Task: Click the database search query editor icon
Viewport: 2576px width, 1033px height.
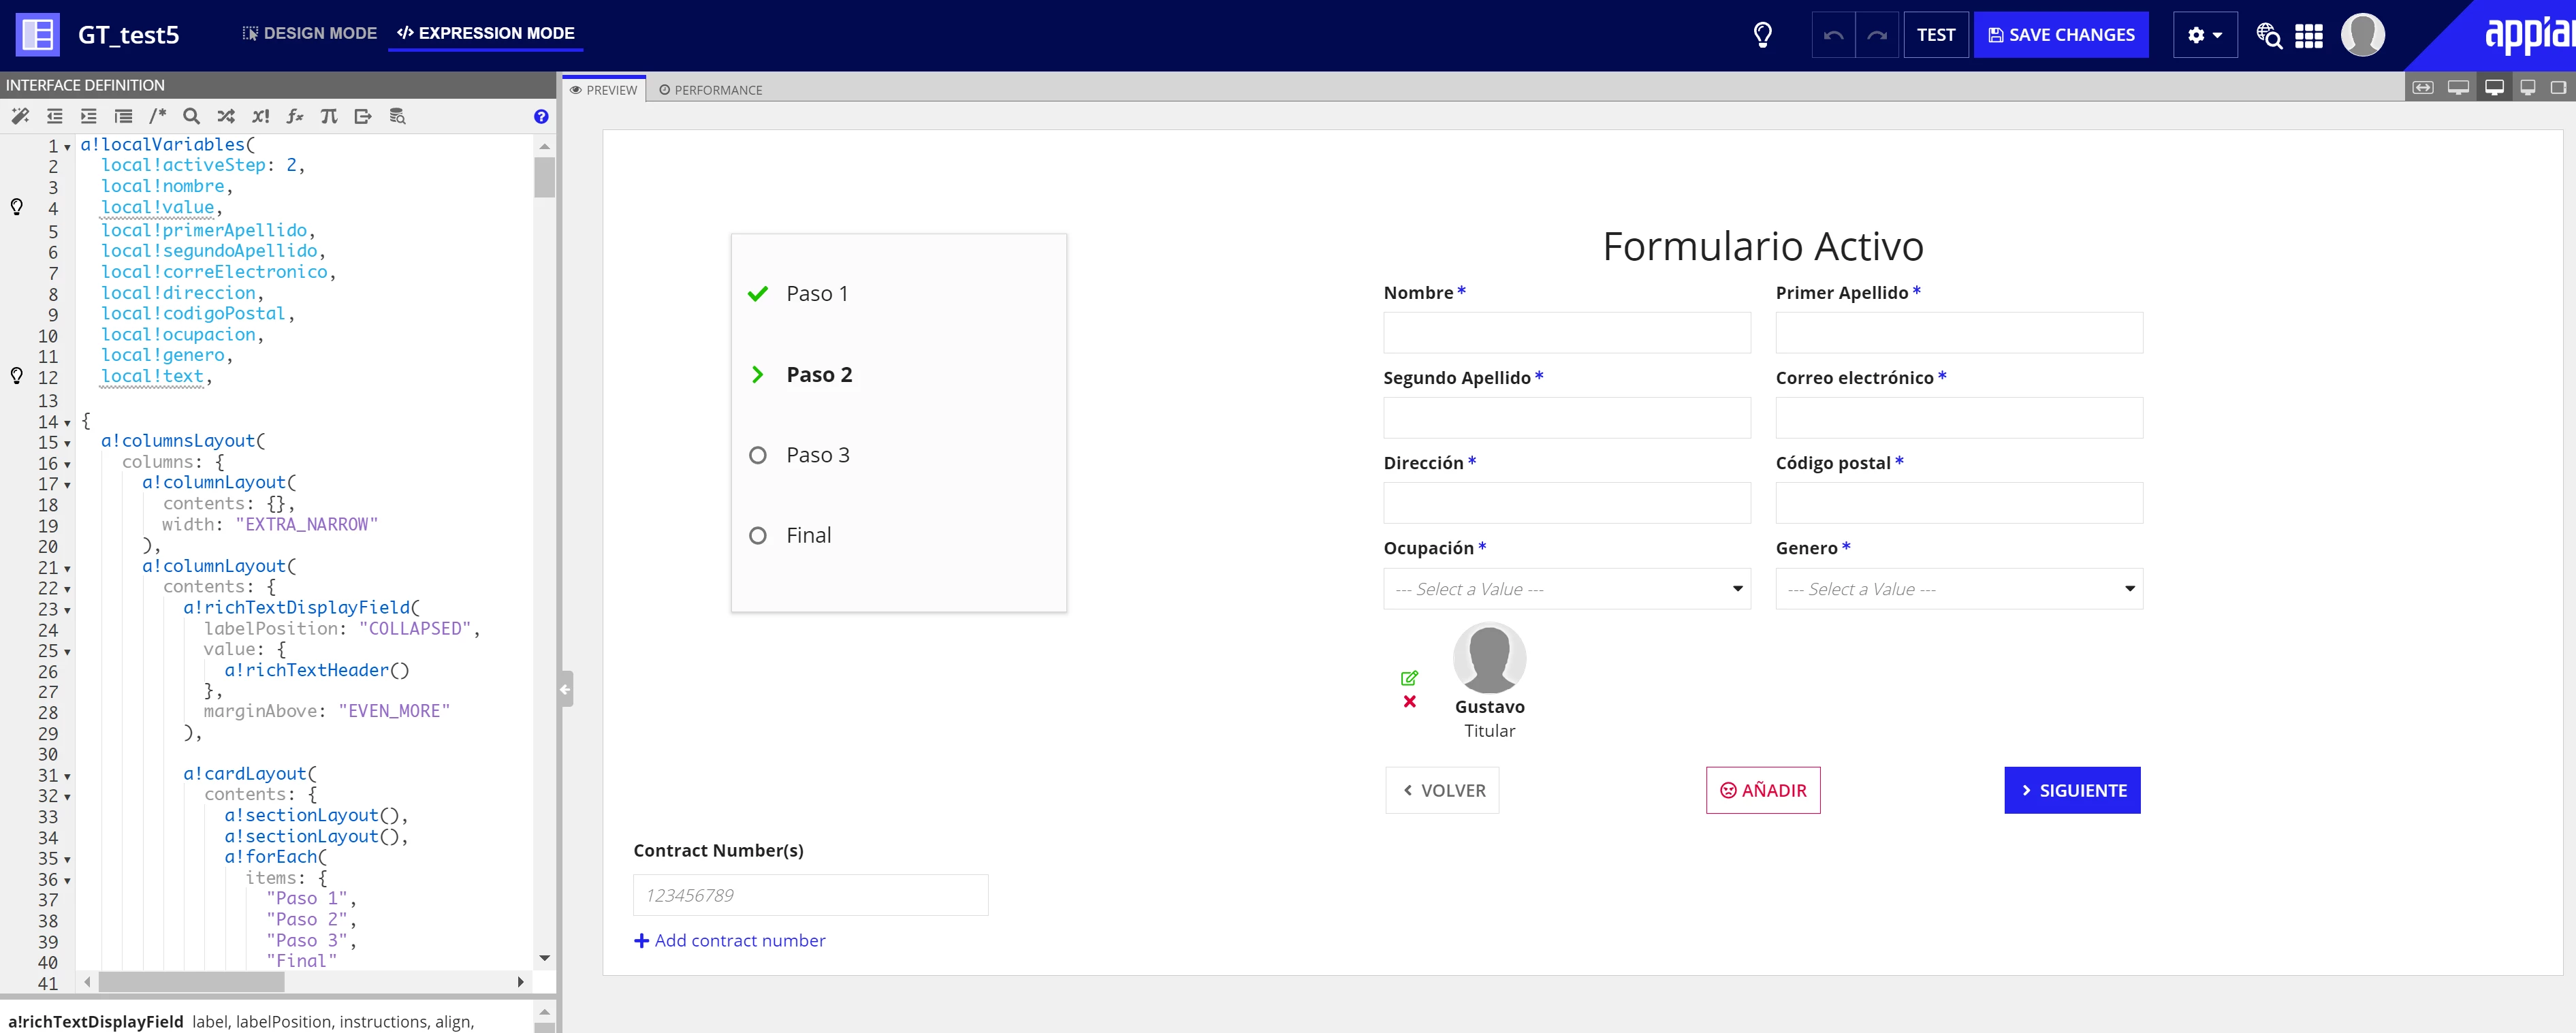Action: [397, 116]
